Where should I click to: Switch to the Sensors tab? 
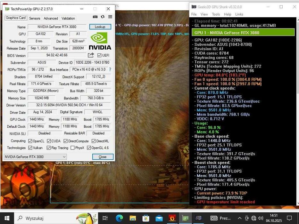pyautogui.click(x=35, y=18)
